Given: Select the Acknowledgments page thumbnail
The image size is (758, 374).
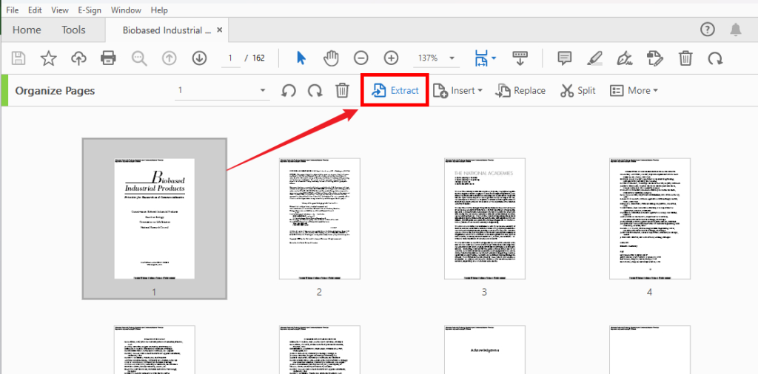Looking at the screenshot, I should point(484,350).
